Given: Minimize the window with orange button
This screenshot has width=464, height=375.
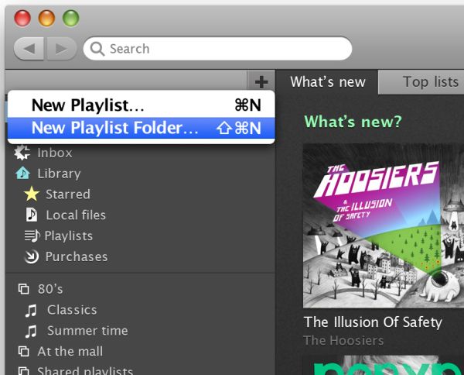Looking at the screenshot, I should tap(46, 18).
